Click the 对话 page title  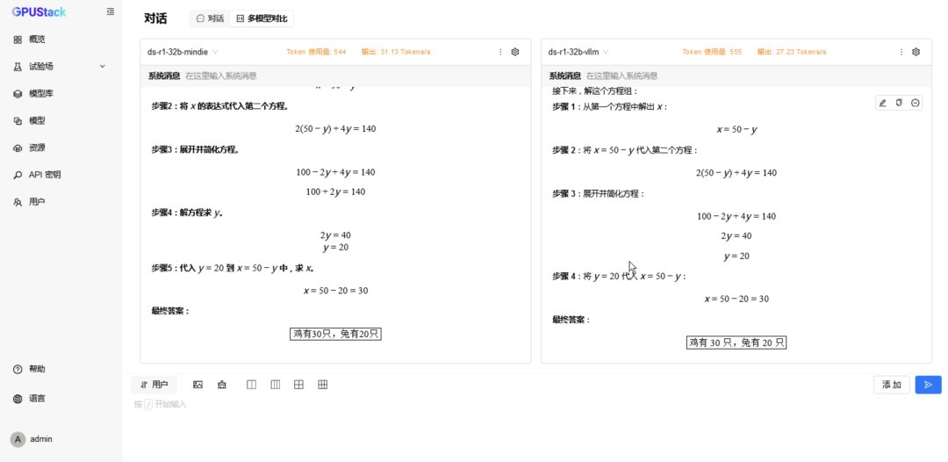[x=155, y=18]
